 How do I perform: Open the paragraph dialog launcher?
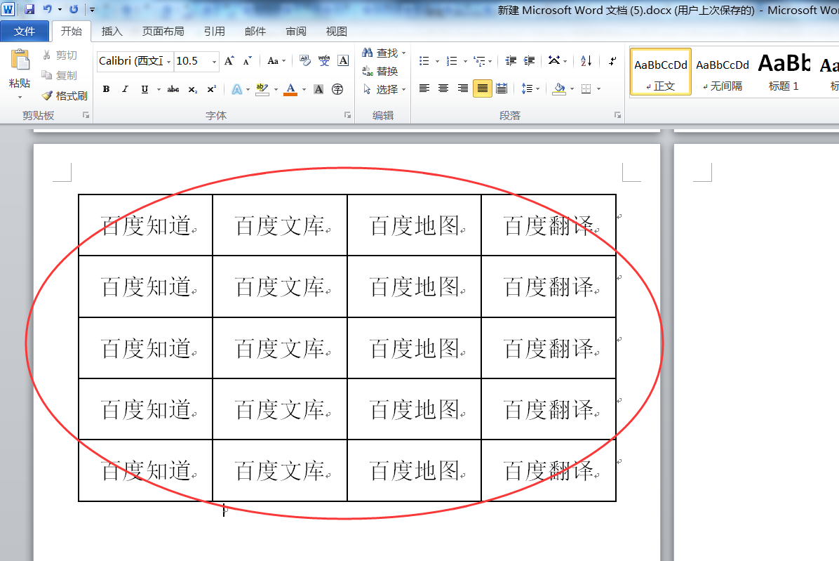click(x=617, y=115)
